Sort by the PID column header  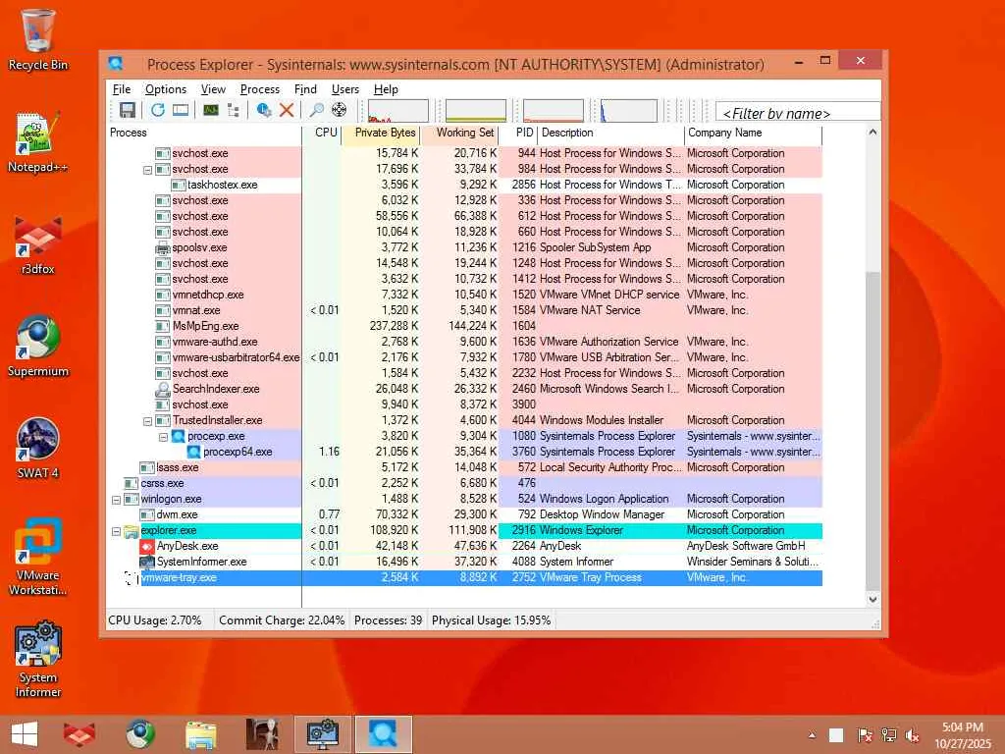(x=518, y=133)
